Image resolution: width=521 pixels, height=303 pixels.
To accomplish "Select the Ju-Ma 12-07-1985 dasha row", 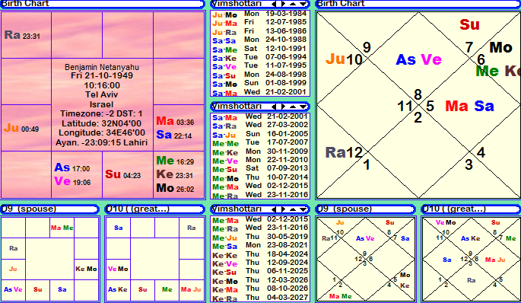I will click(x=260, y=23).
